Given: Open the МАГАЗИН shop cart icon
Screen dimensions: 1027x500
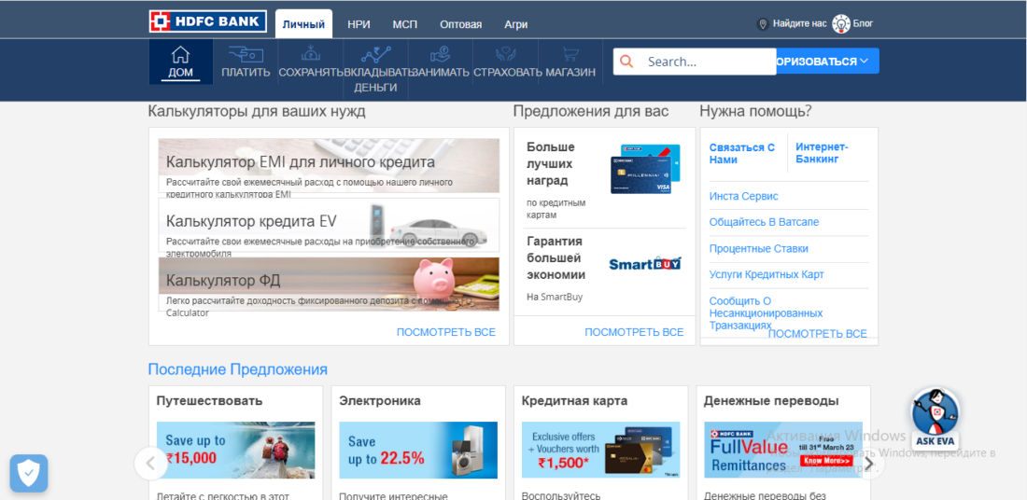Looking at the screenshot, I should 570,54.
